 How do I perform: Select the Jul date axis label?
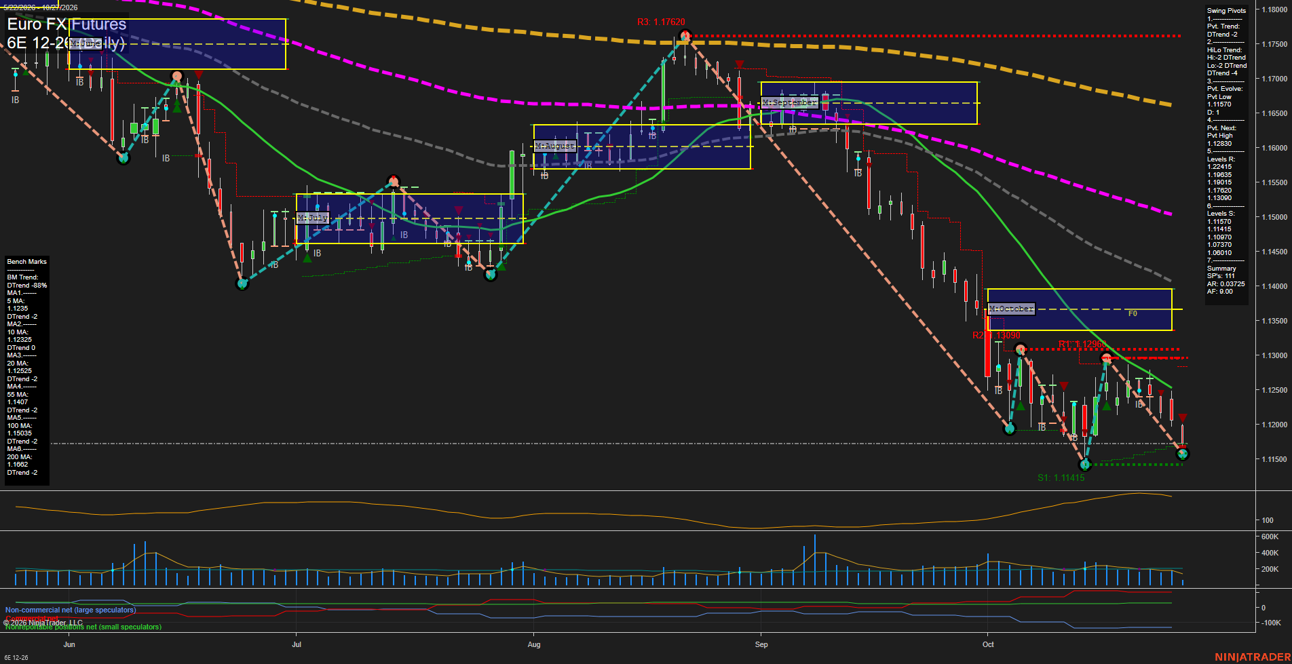coord(297,644)
